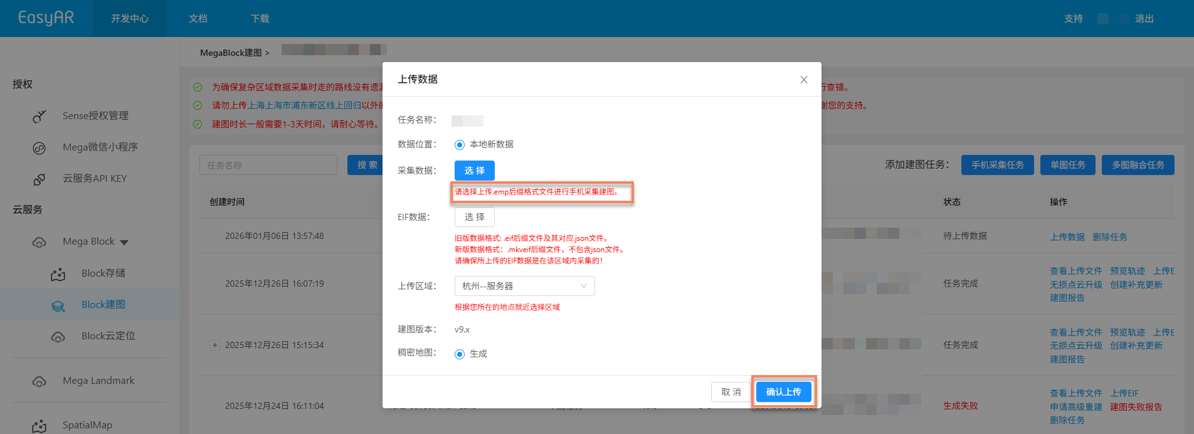Click 申请高级重建 link
The image size is (1194, 434).
1076,407
